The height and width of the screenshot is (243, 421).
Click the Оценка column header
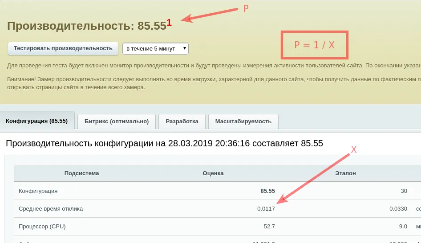213,173
